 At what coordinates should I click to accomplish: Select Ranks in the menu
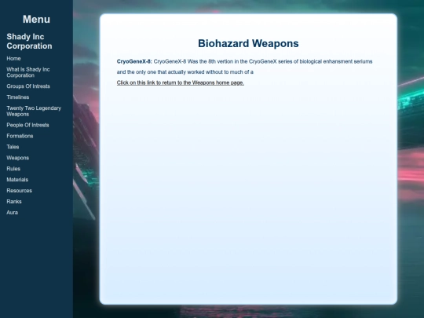(x=14, y=202)
